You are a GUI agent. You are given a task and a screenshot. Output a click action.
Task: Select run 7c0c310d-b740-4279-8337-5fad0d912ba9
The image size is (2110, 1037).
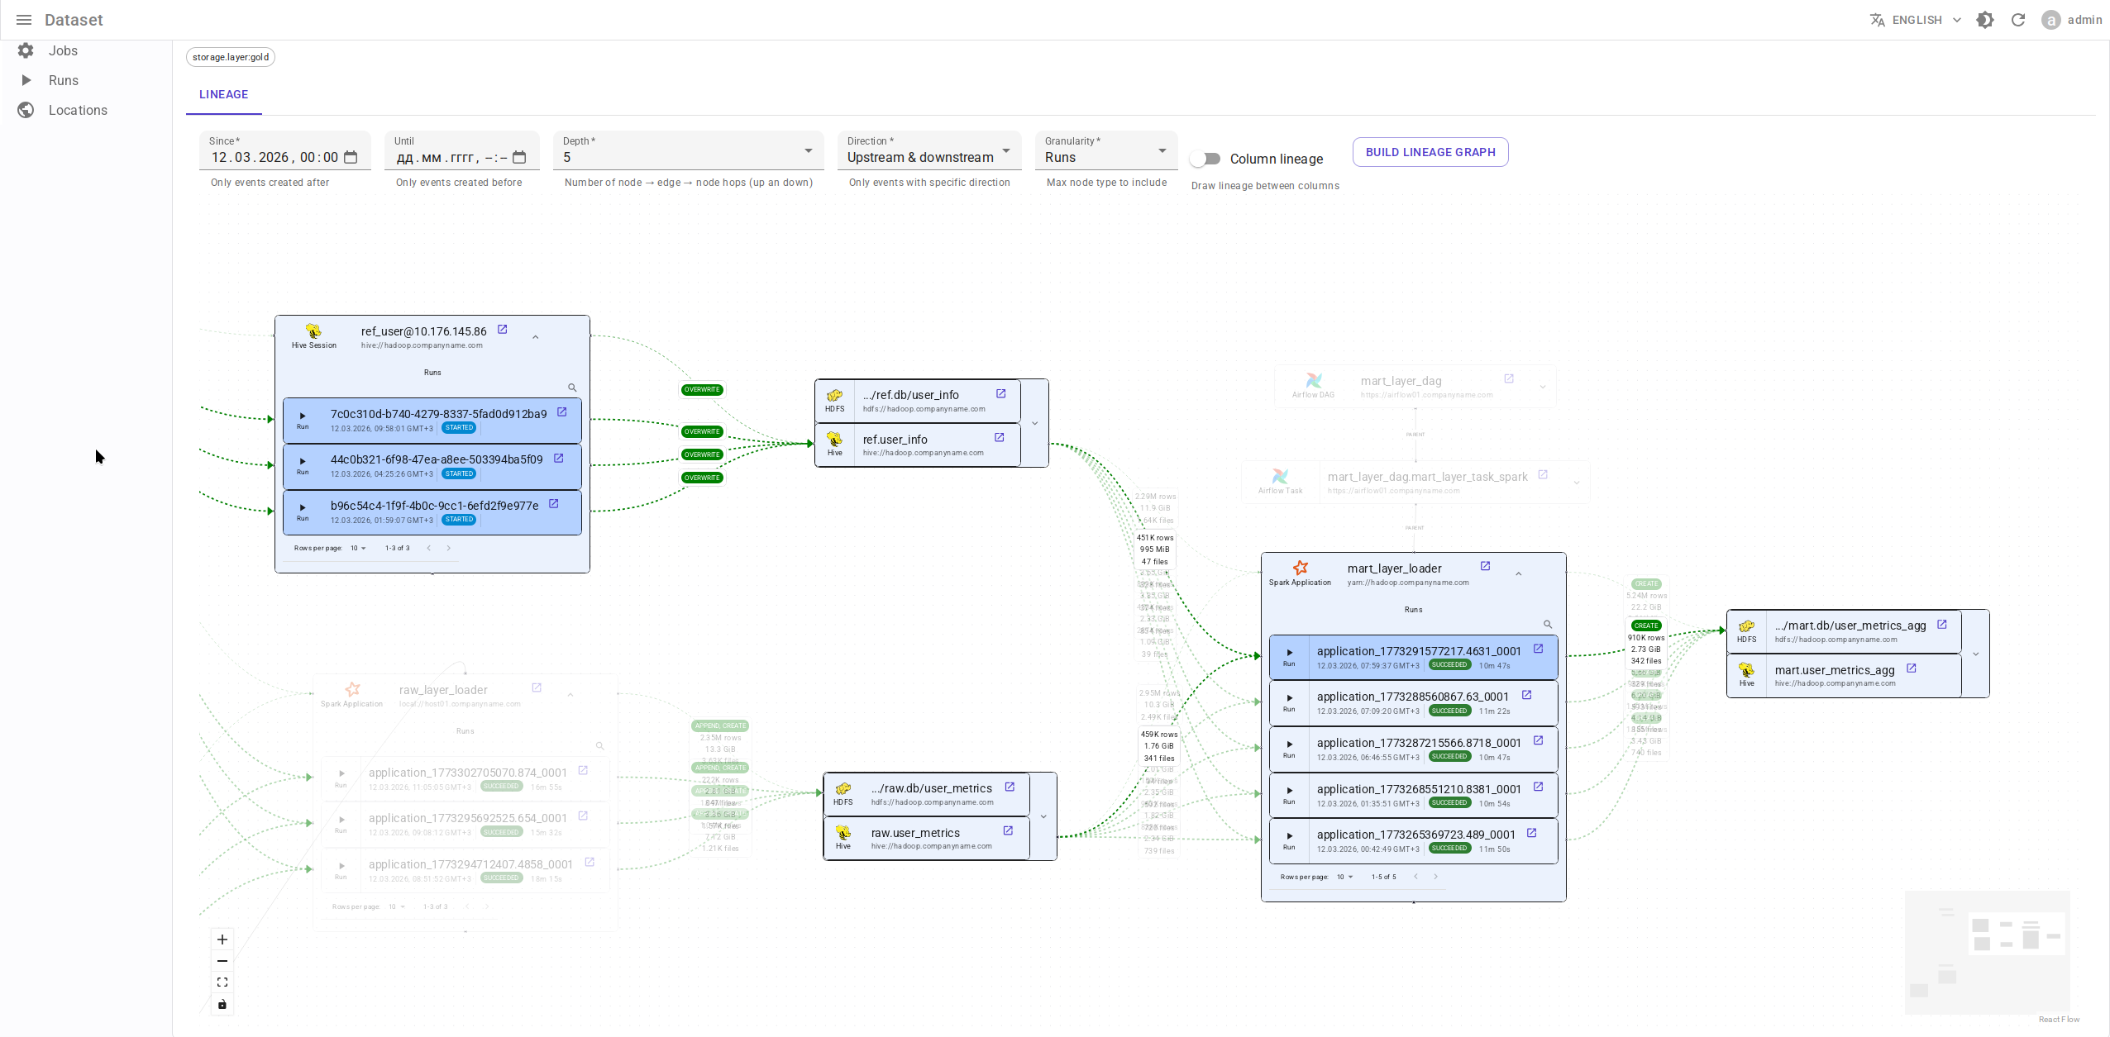pyautogui.click(x=432, y=420)
